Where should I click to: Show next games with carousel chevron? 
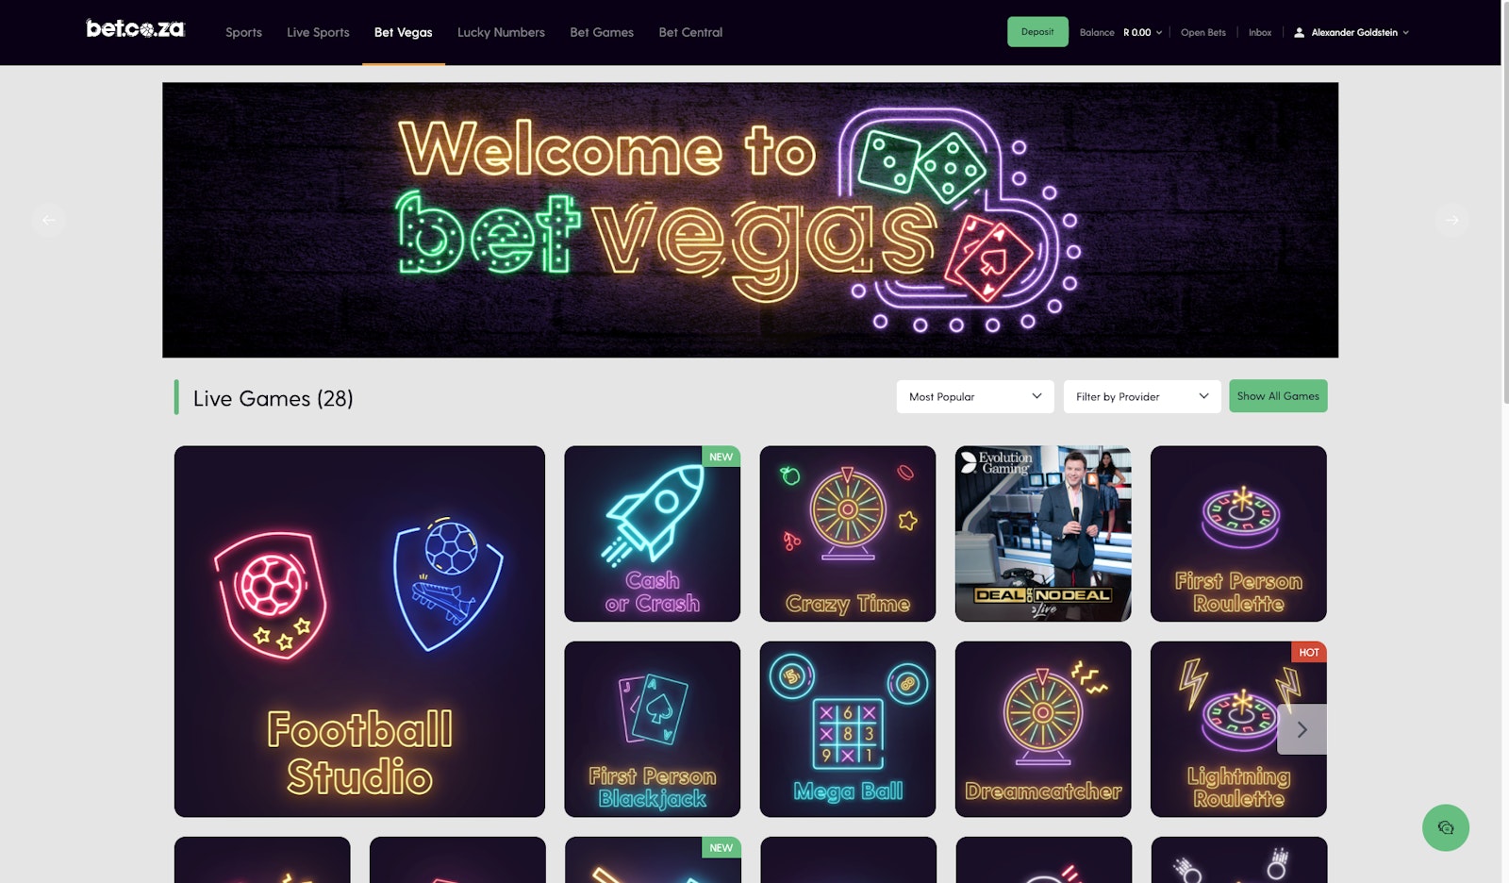1302,729
